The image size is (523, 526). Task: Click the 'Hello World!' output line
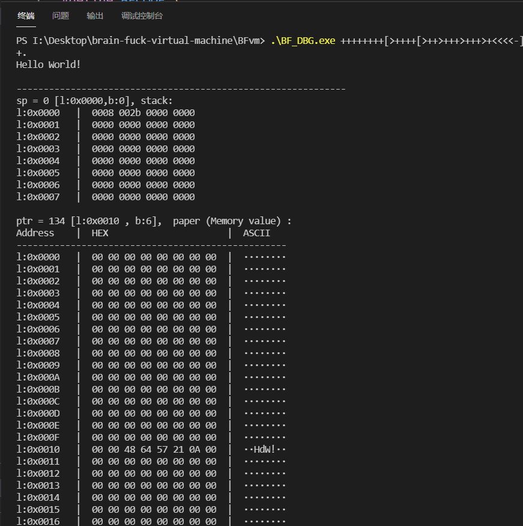click(x=49, y=65)
